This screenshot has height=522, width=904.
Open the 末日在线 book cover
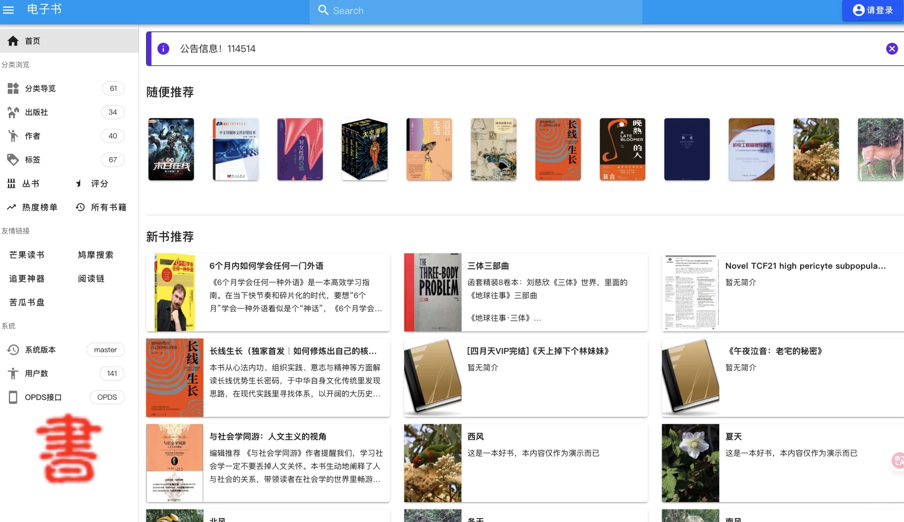pos(171,149)
